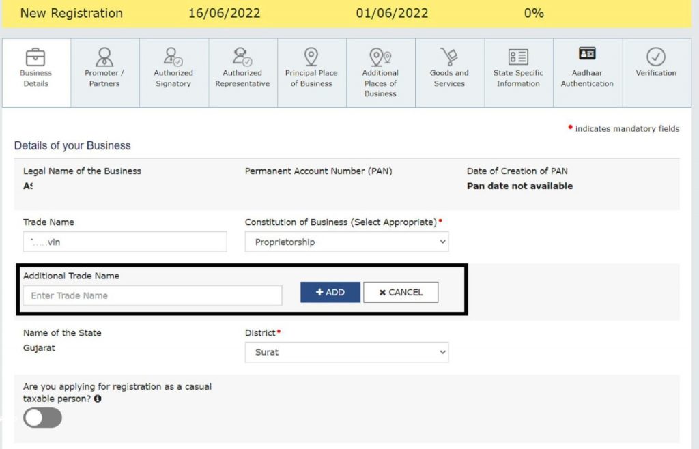The width and height of the screenshot is (699, 449).
Task: Switch to the Goods and Services tab label
Action: pyautogui.click(x=449, y=78)
